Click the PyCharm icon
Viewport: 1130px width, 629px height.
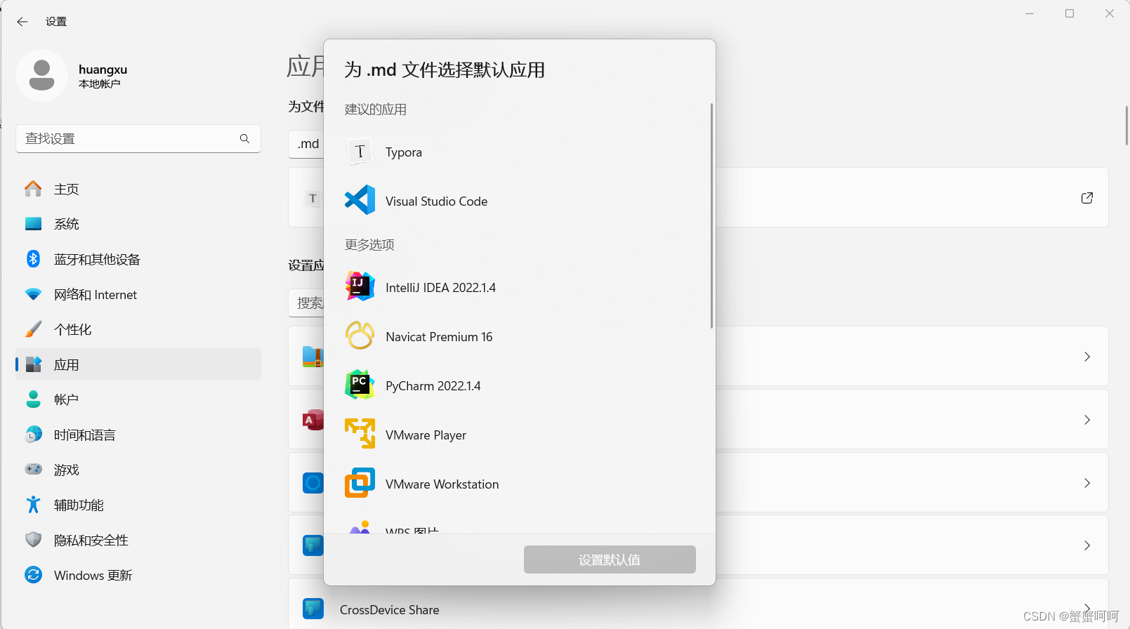click(x=360, y=385)
